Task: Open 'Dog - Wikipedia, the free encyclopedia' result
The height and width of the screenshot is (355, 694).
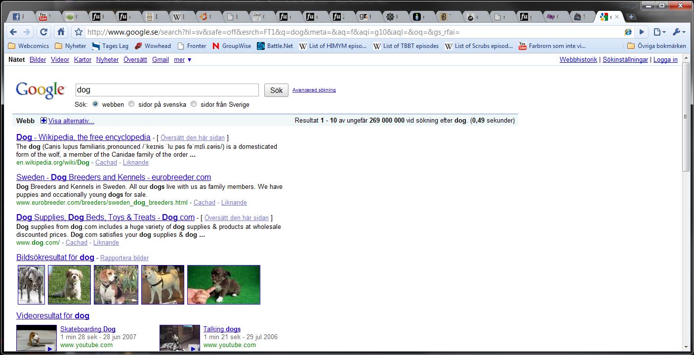Action: pyautogui.click(x=83, y=137)
